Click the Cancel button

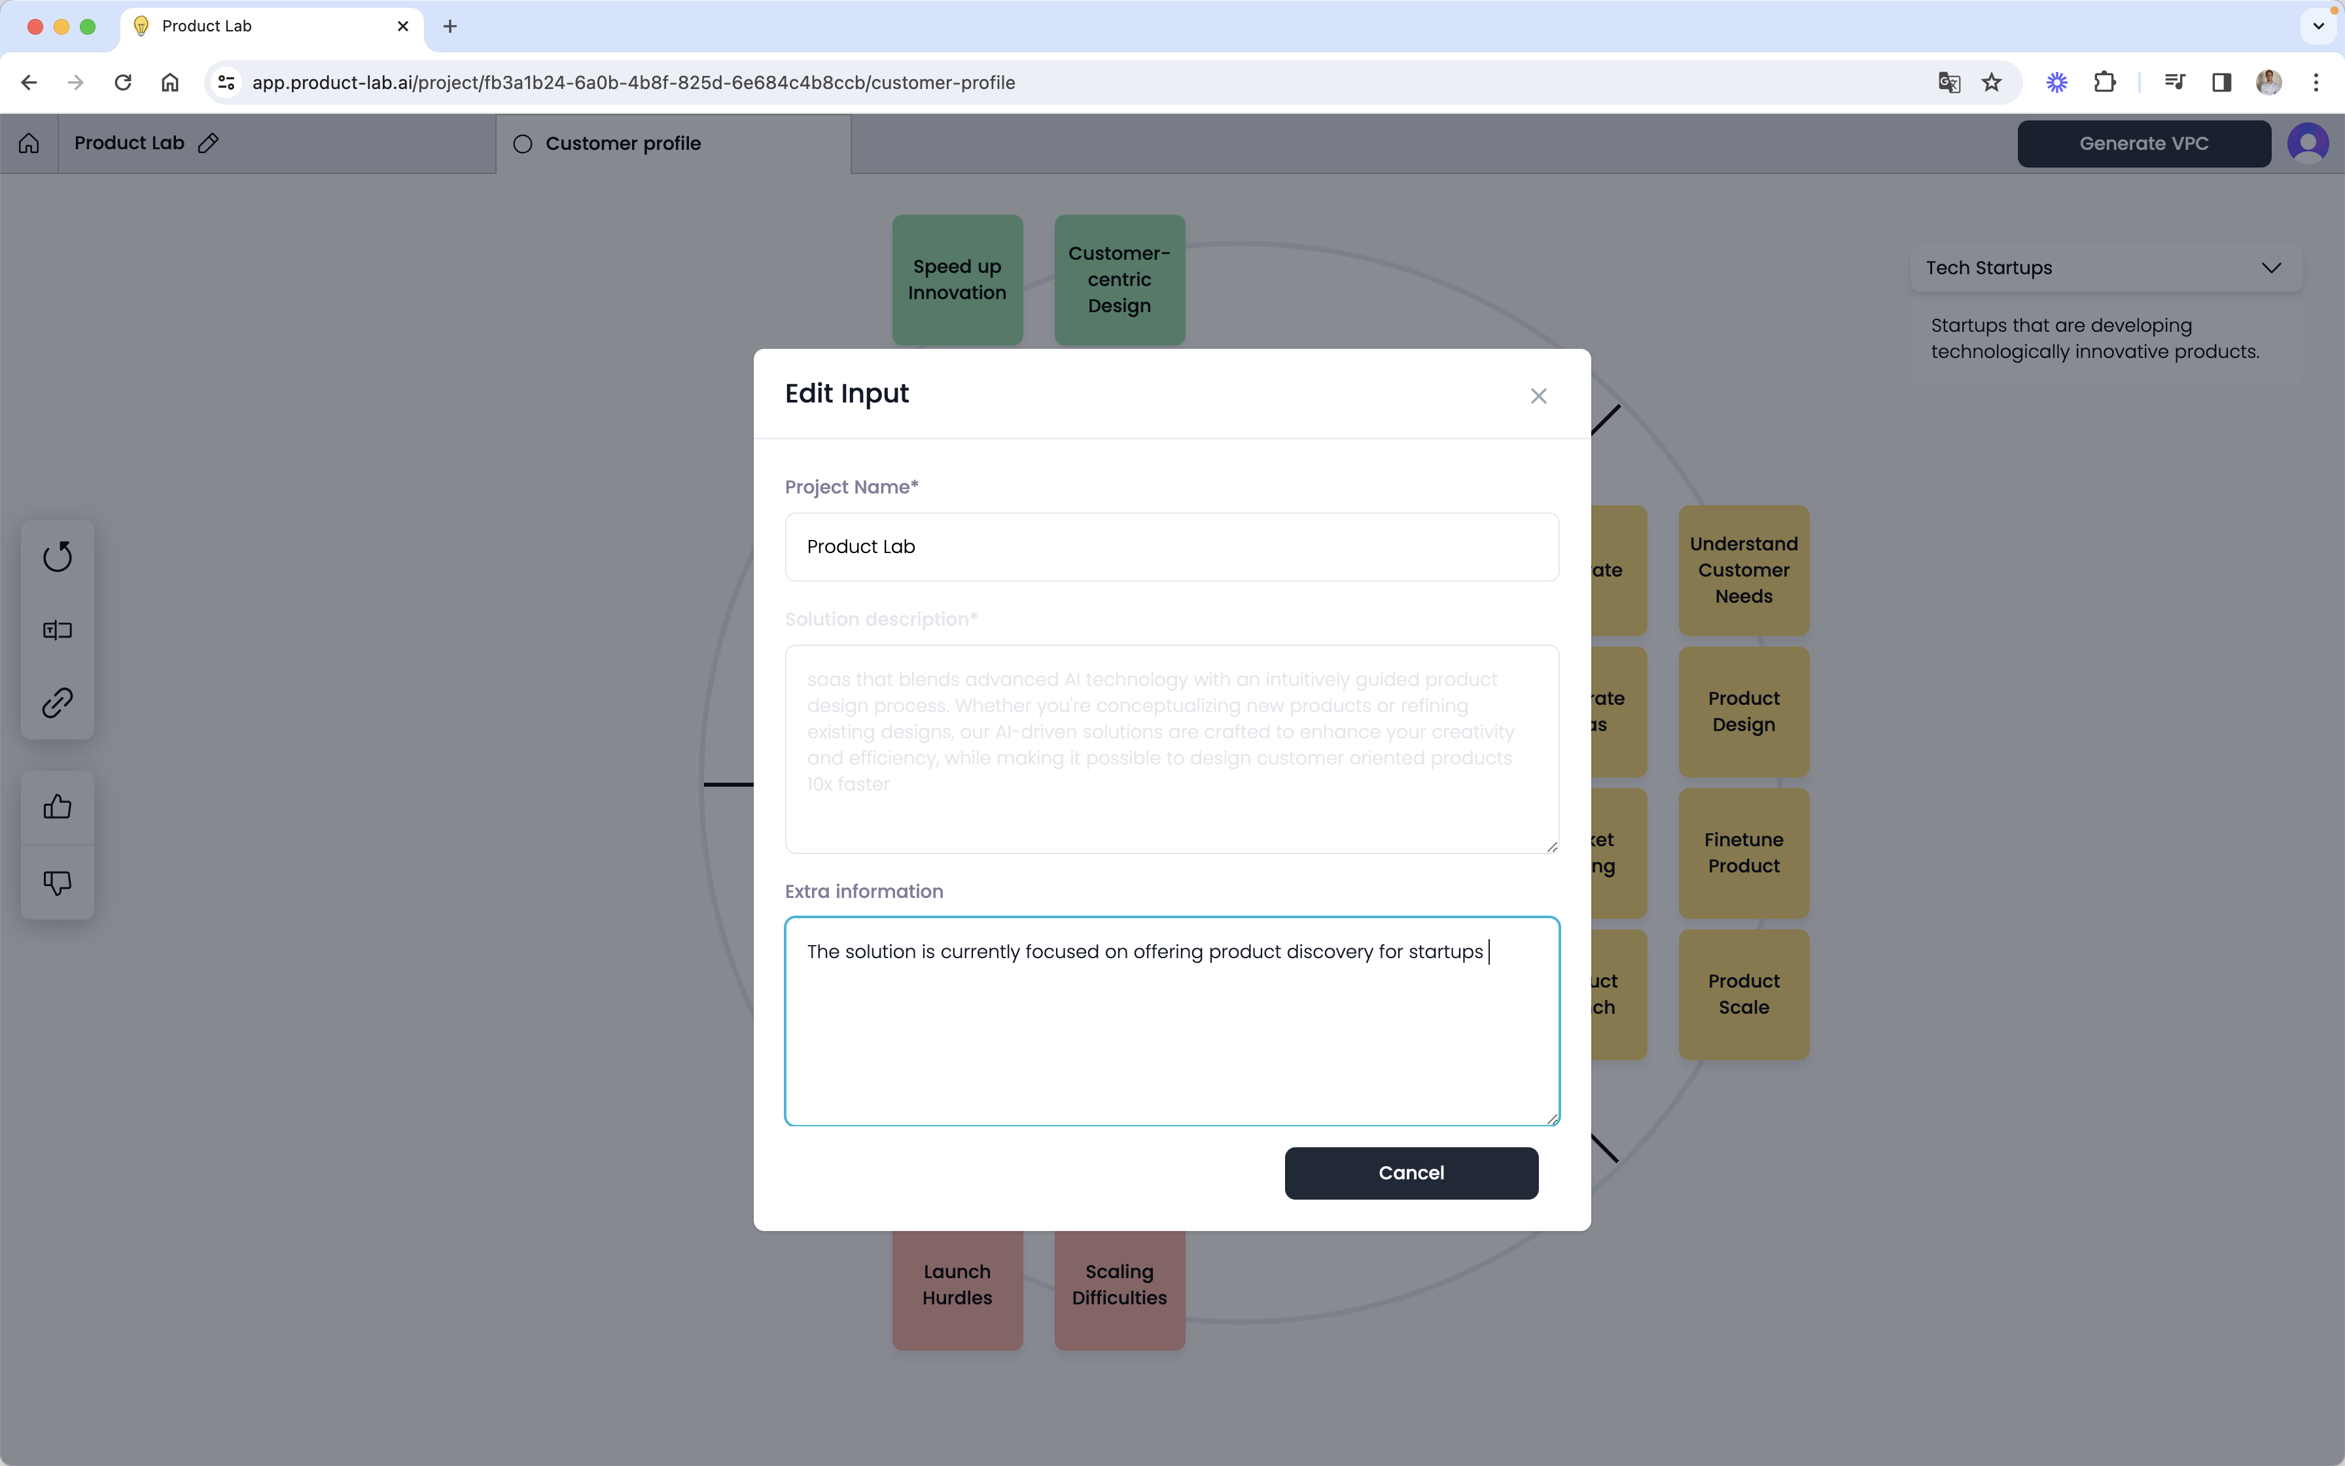pyautogui.click(x=1410, y=1172)
